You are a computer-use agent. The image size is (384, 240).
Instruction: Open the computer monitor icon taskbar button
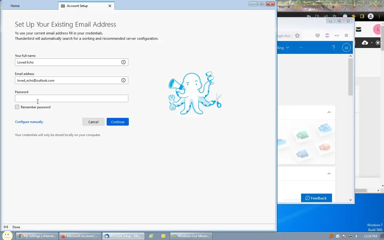[x=151, y=236]
